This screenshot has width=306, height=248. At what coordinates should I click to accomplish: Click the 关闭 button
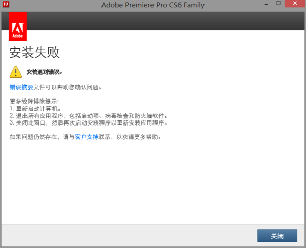(277, 236)
